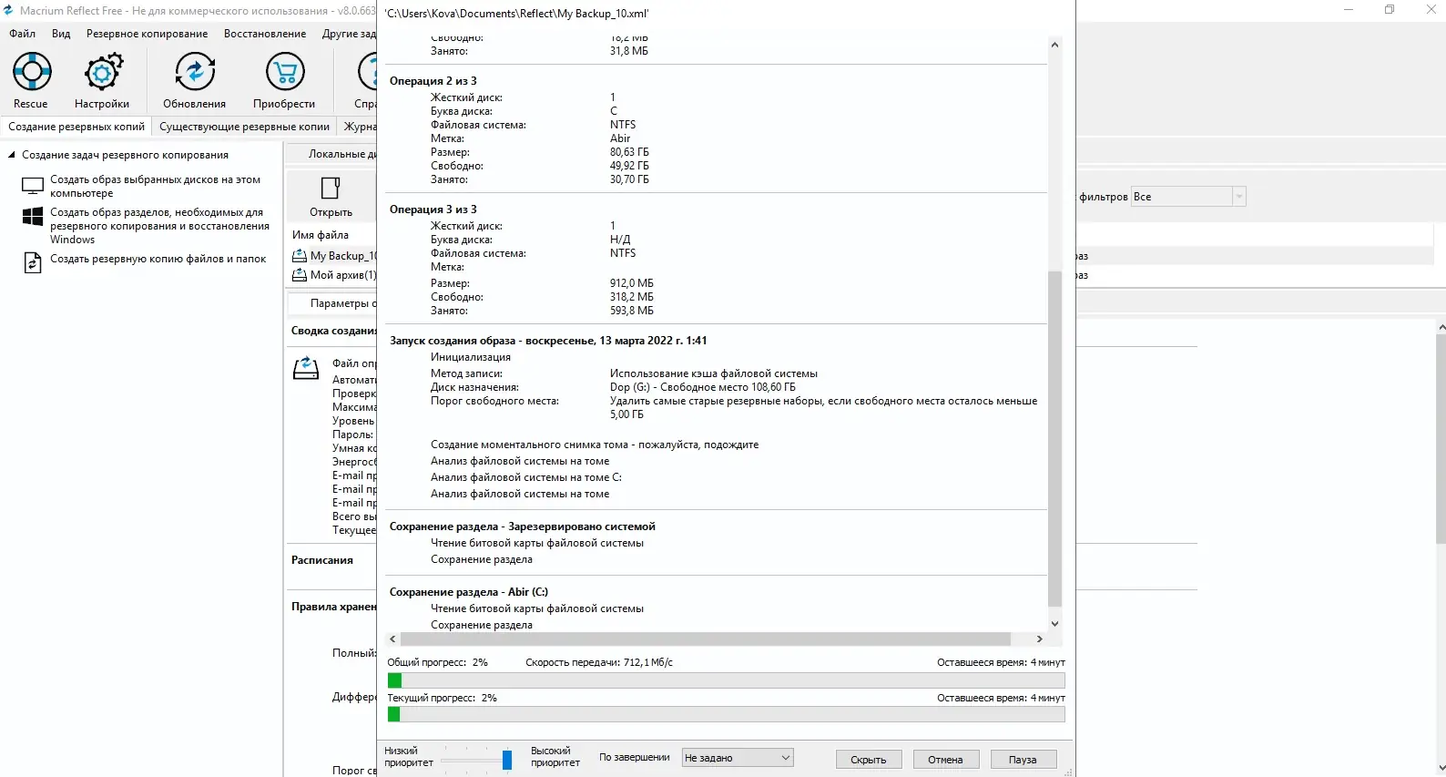
Task: Click the log's horizontal scroll-left arrow
Action: [x=392, y=639]
